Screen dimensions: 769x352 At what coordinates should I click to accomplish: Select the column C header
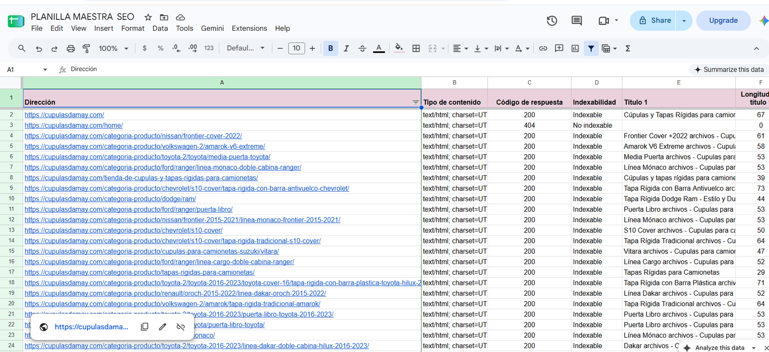529,83
